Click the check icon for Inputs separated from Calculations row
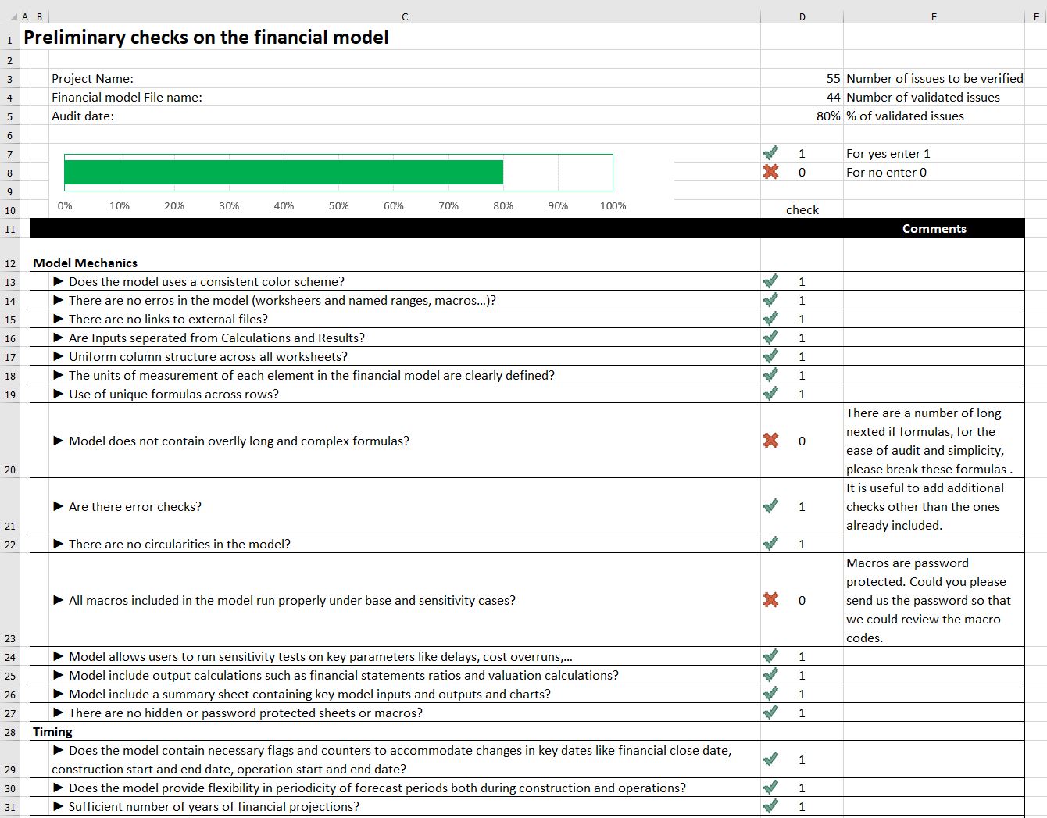The width and height of the screenshot is (1047, 818). click(770, 337)
